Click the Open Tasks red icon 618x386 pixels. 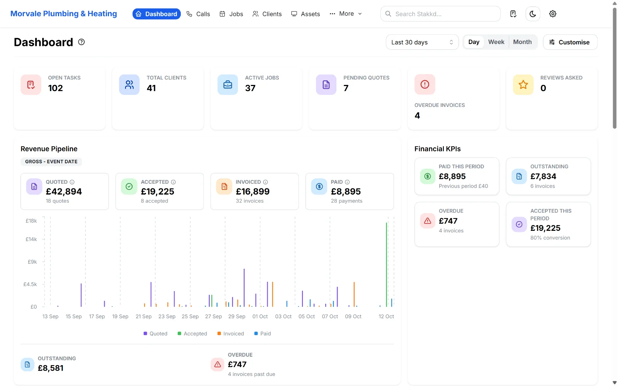coord(31,85)
